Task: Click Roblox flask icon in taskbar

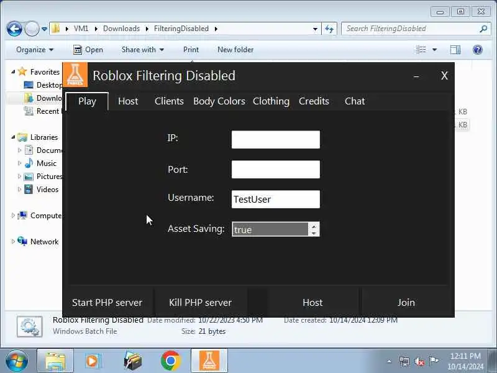Action: [209, 361]
